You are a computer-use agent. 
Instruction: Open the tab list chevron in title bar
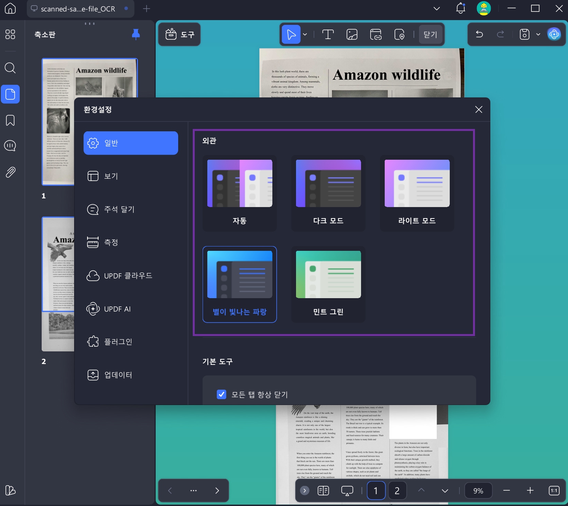[437, 9]
